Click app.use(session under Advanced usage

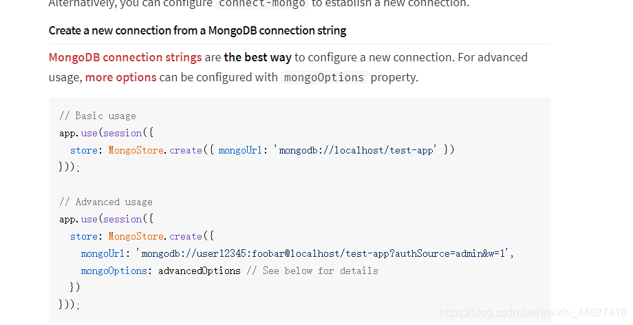pyautogui.click(x=102, y=219)
